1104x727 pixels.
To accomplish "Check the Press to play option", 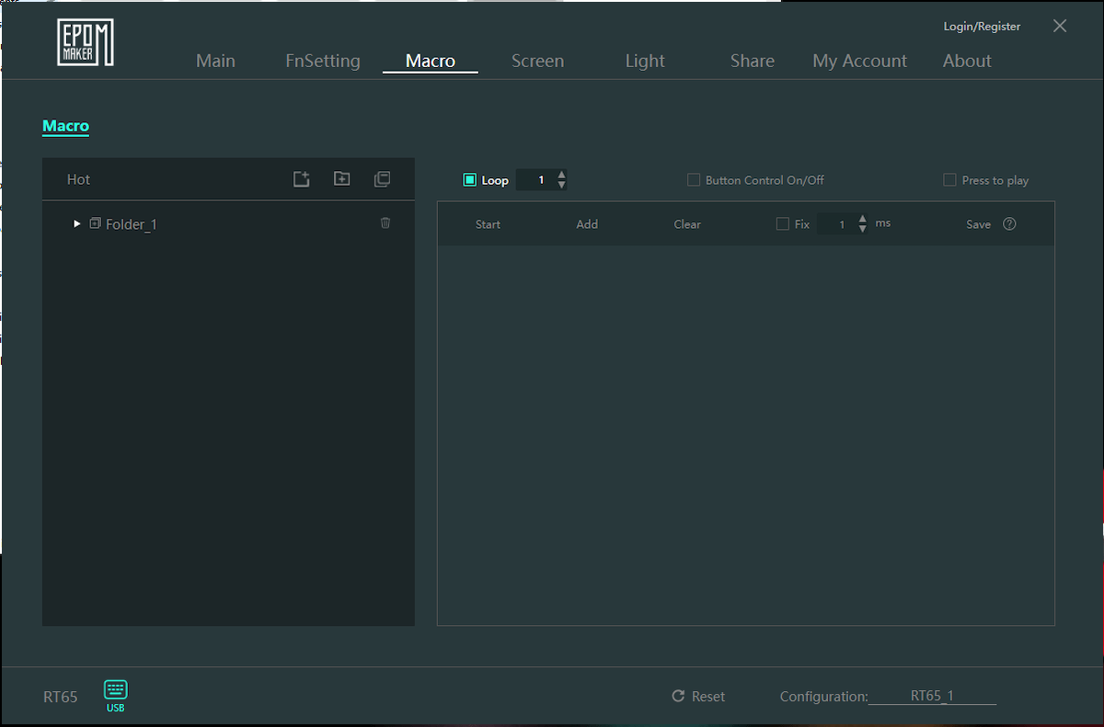I will pyautogui.click(x=949, y=180).
